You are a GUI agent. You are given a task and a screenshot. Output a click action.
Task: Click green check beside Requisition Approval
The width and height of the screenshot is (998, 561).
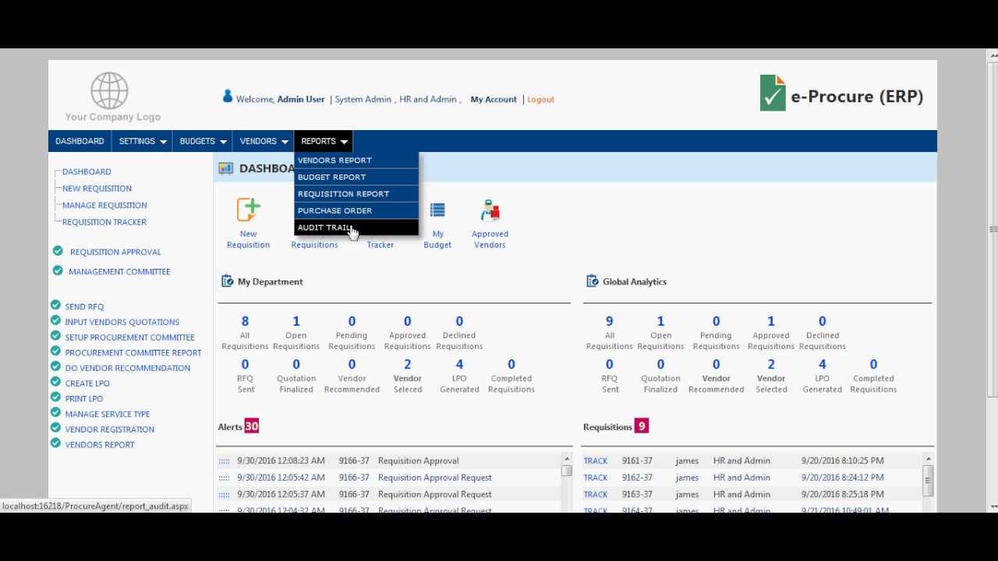pos(58,251)
